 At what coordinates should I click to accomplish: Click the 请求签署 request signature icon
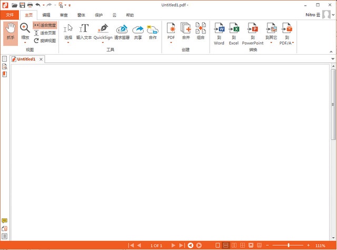coord(122,32)
